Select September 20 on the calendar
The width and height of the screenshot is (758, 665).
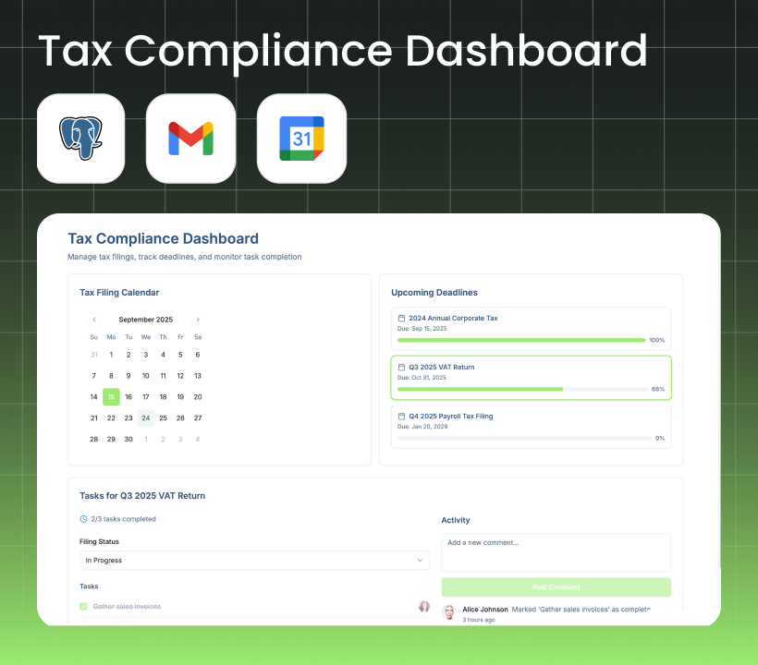tap(198, 397)
